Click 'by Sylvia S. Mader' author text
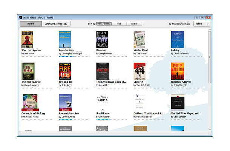 tap(30, 117)
